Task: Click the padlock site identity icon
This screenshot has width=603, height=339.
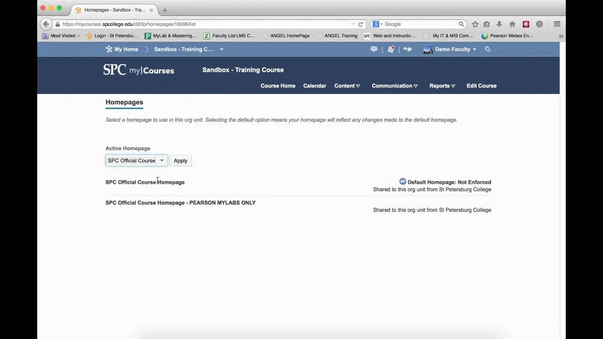Action: pos(57,24)
